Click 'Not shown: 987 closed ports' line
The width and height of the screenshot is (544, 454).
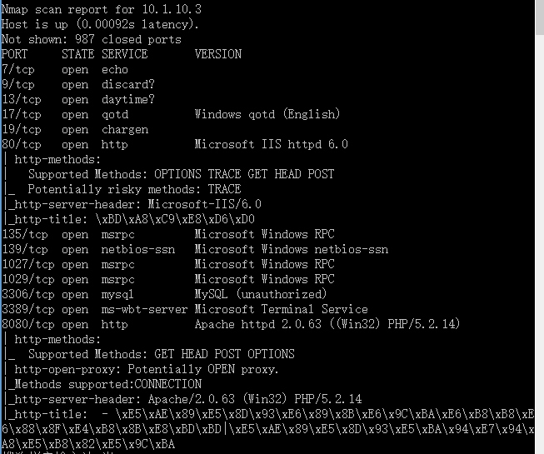pos(92,39)
